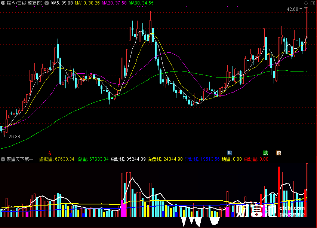Toggle the side panel icon at top right
The width and height of the screenshot is (317, 228).
pyautogui.click(x=313, y=3)
